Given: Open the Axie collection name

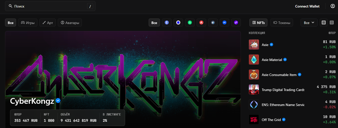Looking at the screenshot, I should coord(265,45).
